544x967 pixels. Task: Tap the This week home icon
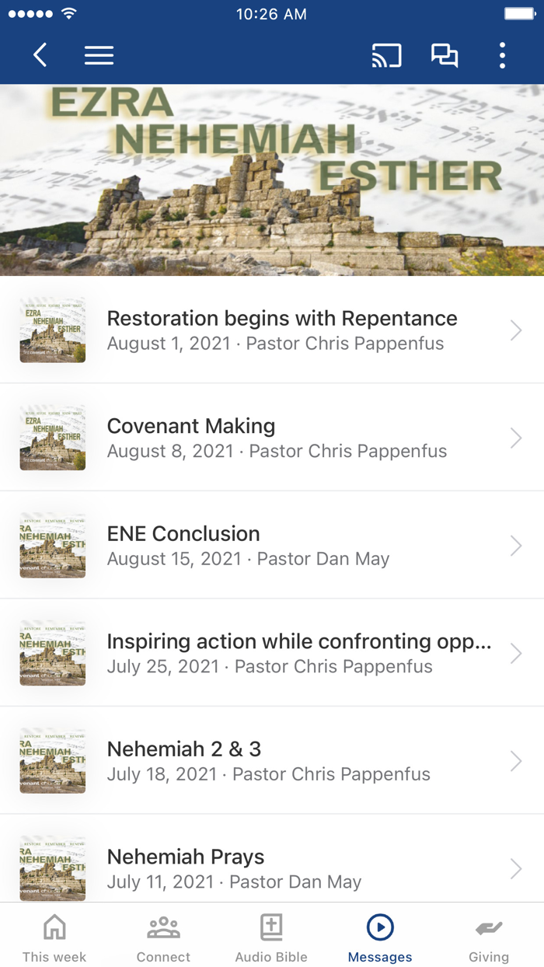[54, 927]
